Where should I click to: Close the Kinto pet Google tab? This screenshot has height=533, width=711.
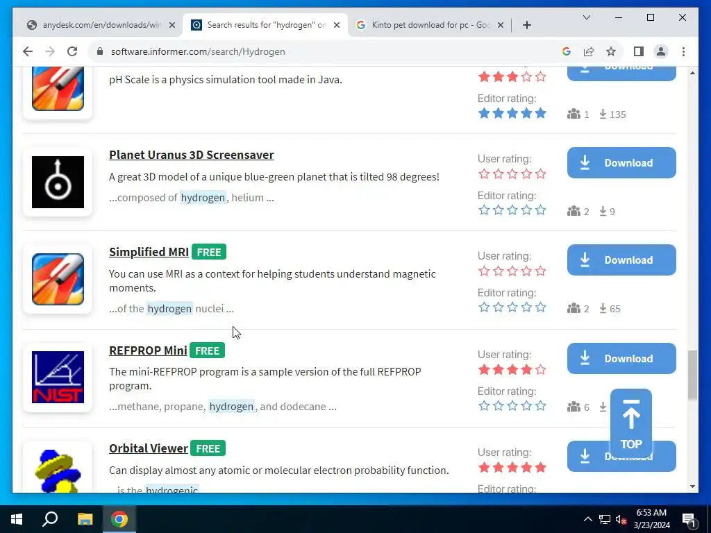click(x=500, y=26)
